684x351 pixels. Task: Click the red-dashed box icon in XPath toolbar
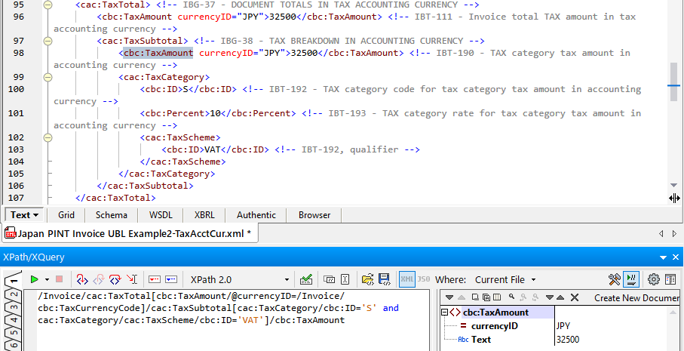pyautogui.click(x=155, y=279)
